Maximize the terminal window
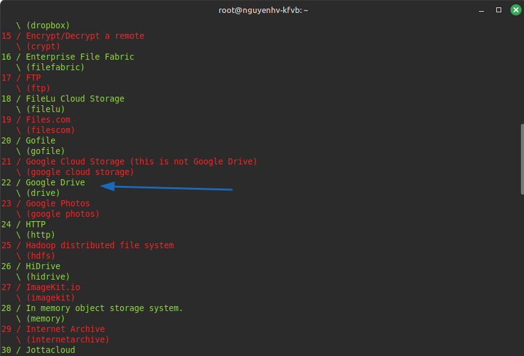Screen dimensions: 524x356 499,10
